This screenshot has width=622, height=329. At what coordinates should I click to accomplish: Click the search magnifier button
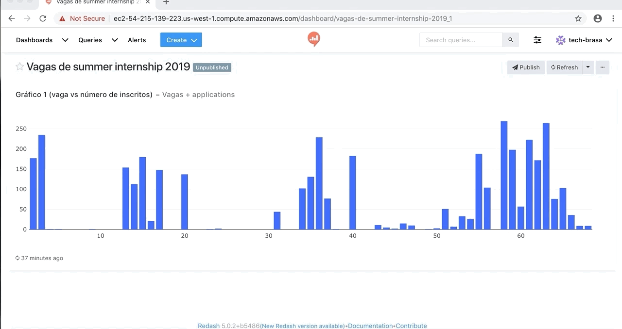(510, 40)
